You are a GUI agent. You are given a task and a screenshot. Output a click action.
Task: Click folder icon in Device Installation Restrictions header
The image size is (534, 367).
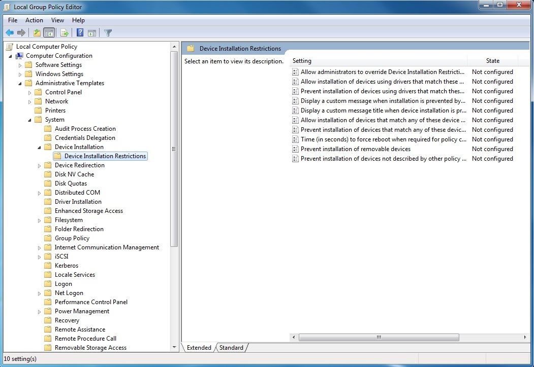191,49
